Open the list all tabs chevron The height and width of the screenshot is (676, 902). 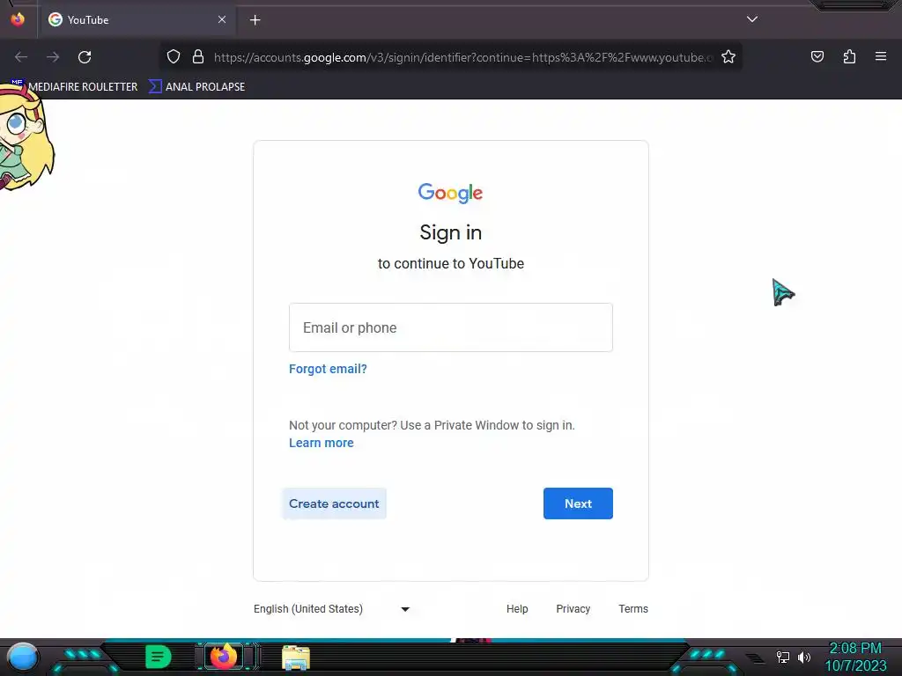pyautogui.click(x=752, y=19)
